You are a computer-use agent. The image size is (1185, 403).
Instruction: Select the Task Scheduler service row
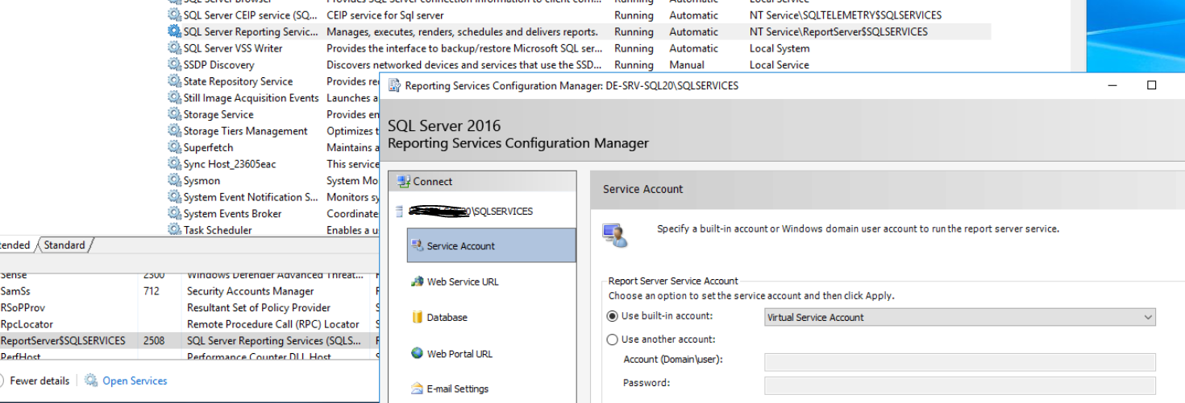point(272,229)
